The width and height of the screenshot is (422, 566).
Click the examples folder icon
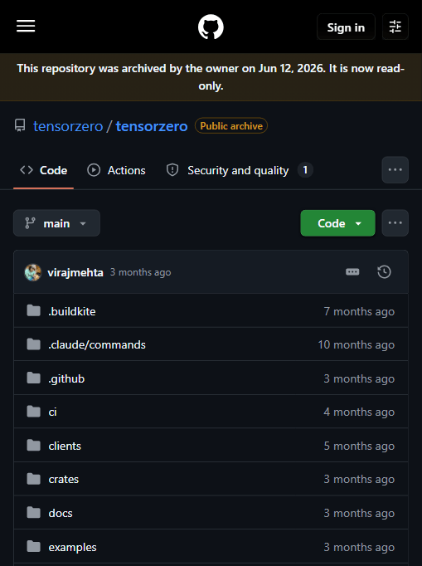[33, 546]
